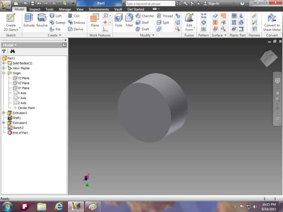Open the Edit Form Fusion tool
Image resolution: width=283 pixels, height=212 pixels.
tap(189, 21)
